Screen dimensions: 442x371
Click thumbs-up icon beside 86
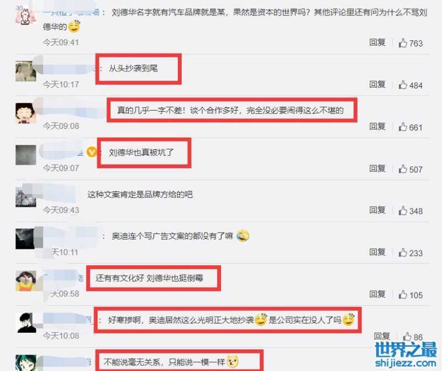point(407,336)
